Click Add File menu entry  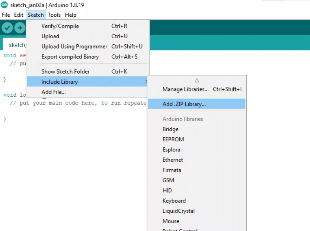(x=54, y=92)
